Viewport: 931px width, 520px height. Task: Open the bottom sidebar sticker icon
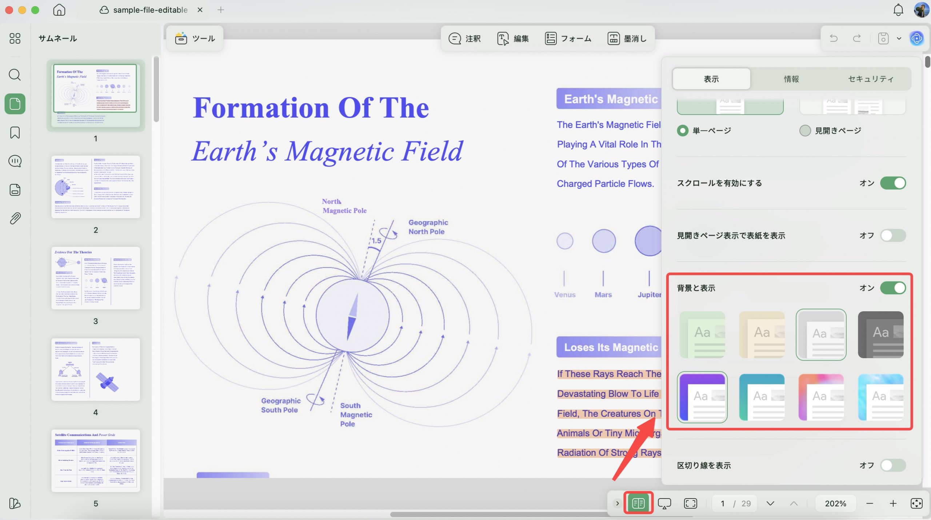(15, 504)
